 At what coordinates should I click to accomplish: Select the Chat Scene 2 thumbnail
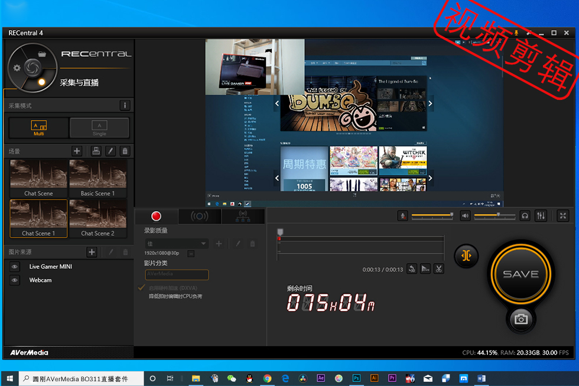(x=98, y=218)
